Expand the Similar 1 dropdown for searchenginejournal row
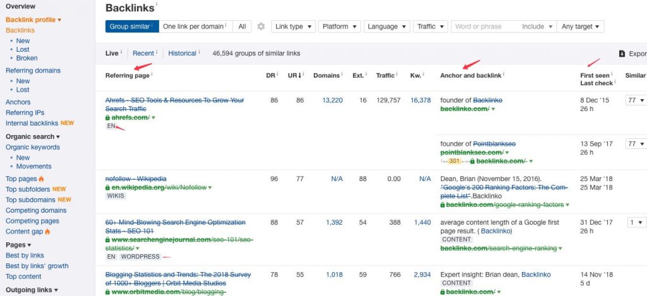Image resolution: width=647 pixels, height=296 pixels. (636, 222)
